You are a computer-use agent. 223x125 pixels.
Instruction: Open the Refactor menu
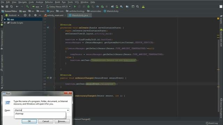pos(49,2)
